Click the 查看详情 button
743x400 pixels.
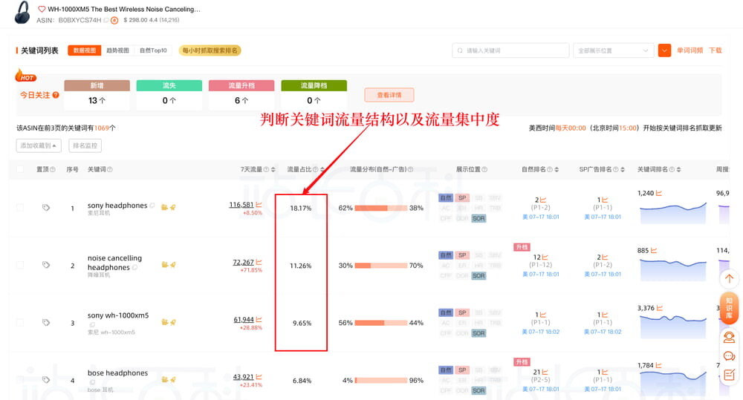pos(389,95)
